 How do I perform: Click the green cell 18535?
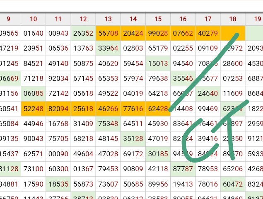click(x=58, y=184)
